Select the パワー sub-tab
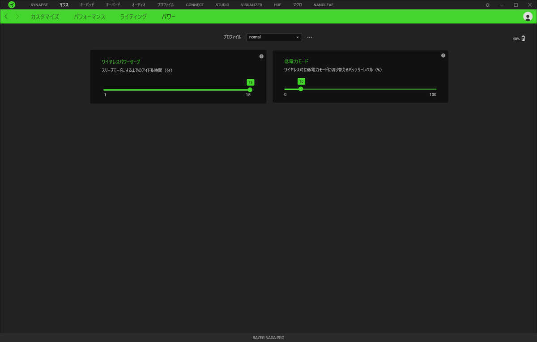The height and width of the screenshot is (342, 537). tap(169, 17)
